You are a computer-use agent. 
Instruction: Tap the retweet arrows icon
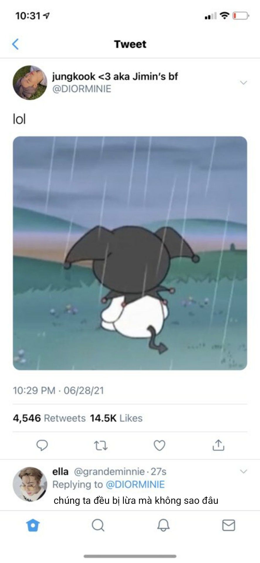pyautogui.click(x=101, y=446)
